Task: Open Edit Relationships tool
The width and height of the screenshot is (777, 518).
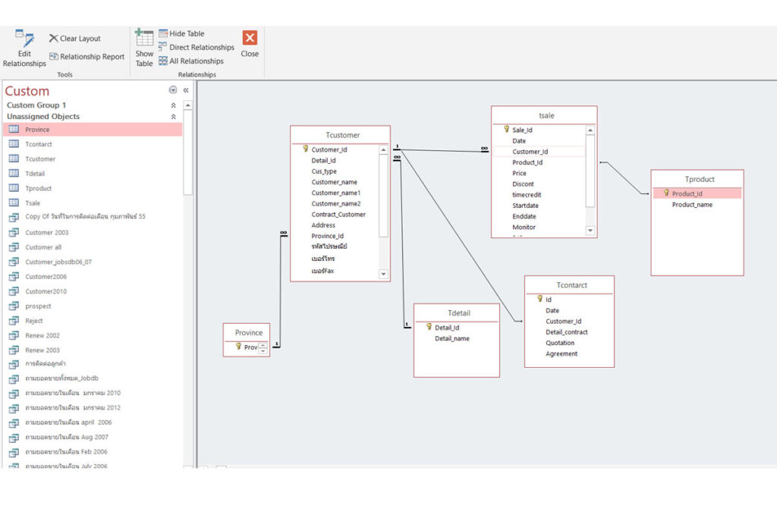Action: (x=24, y=48)
